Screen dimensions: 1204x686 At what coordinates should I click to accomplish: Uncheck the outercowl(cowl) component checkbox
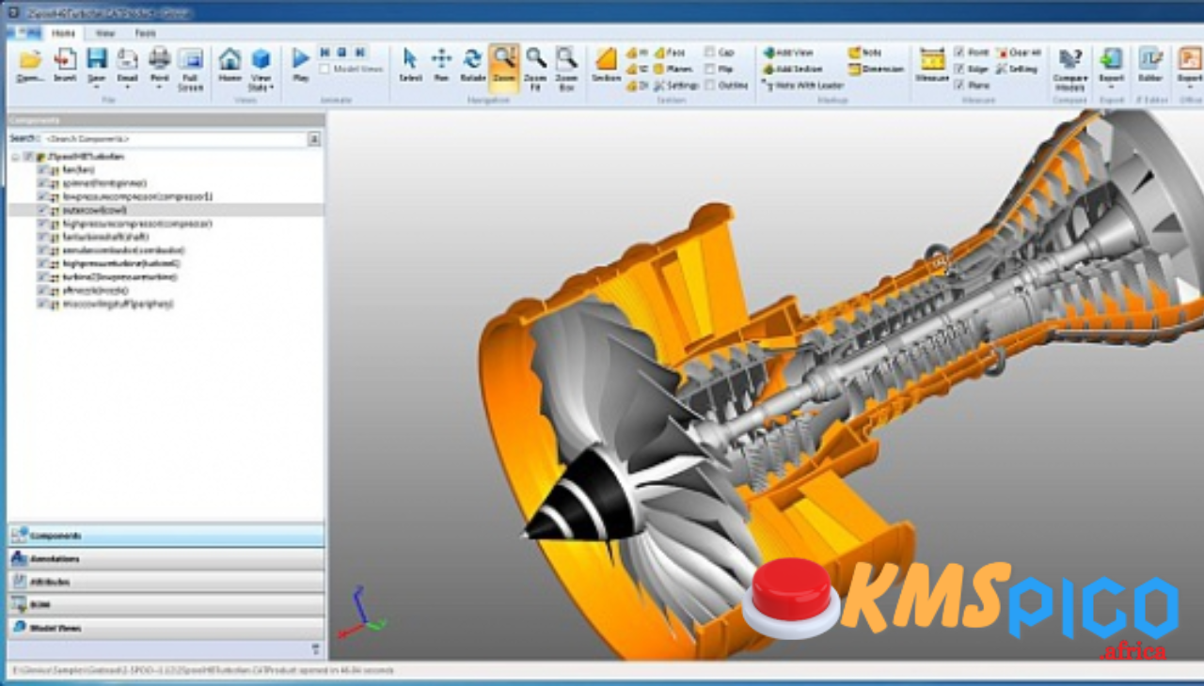tap(42, 210)
